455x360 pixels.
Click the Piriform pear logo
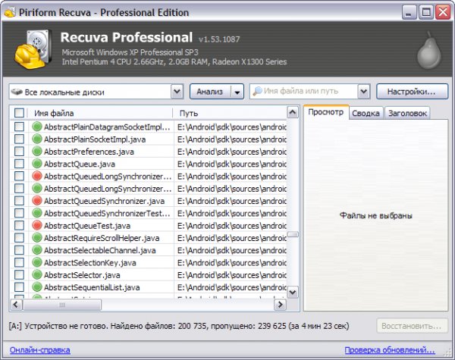click(429, 51)
